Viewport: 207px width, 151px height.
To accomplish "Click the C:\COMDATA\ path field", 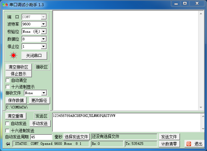I will (28, 107).
